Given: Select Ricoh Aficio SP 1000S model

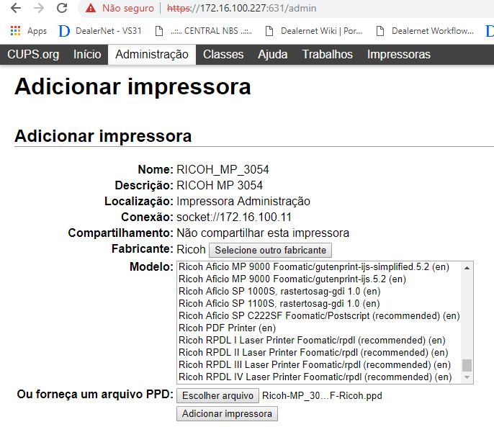Looking at the screenshot, I should tap(319, 292).
